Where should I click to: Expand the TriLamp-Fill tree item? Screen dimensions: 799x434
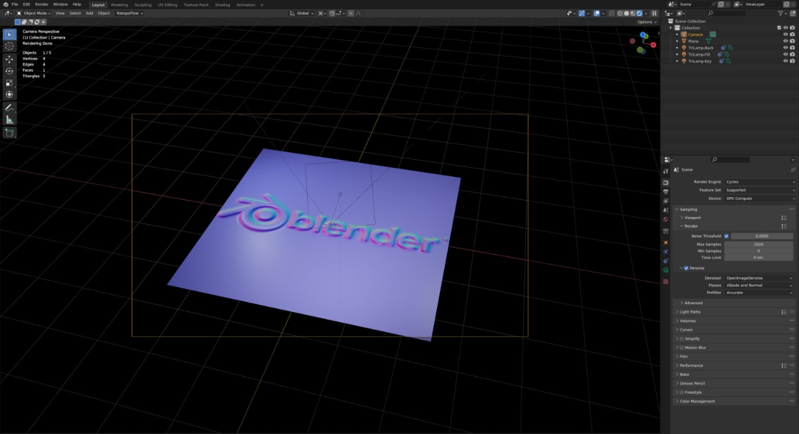(677, 54)
